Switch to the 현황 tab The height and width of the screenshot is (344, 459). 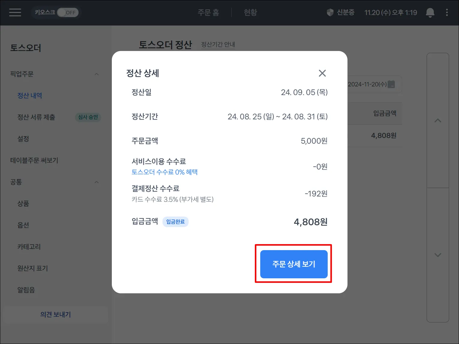(x=250, y=13)
